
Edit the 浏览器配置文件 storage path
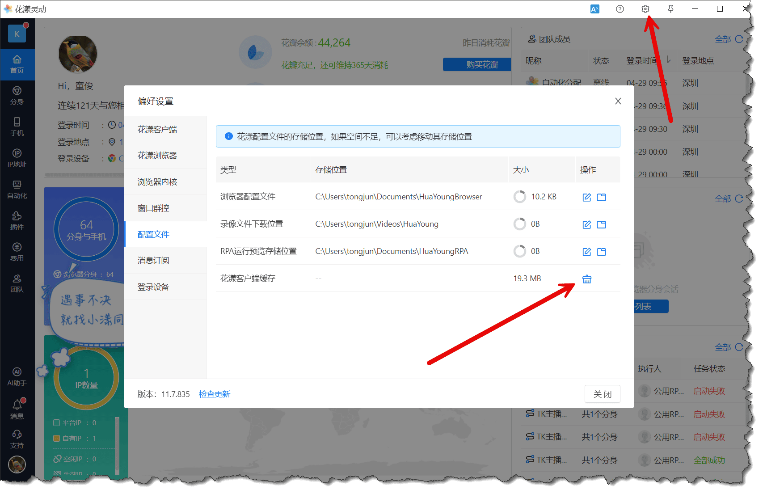586,197
